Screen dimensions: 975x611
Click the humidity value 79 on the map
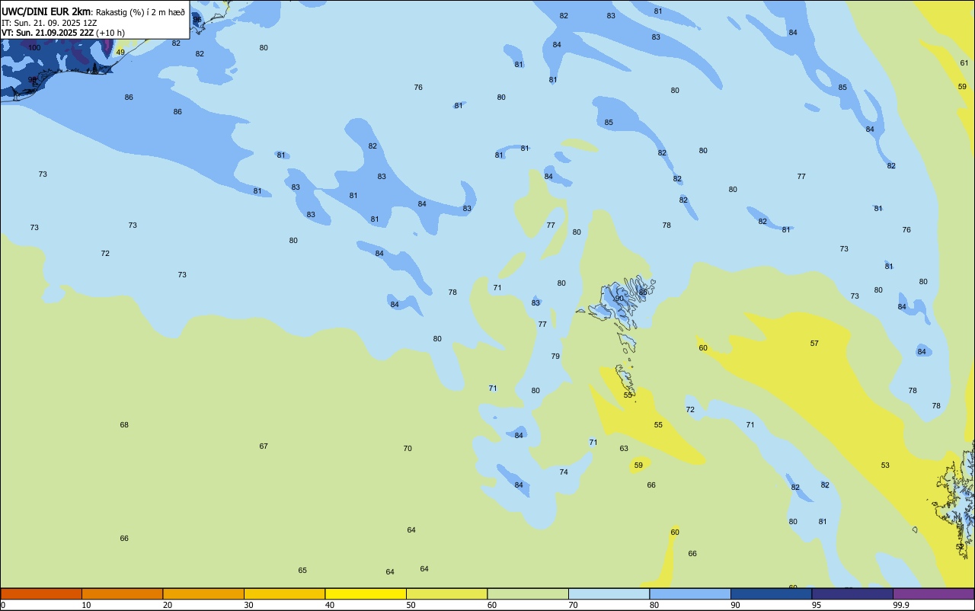555,356
